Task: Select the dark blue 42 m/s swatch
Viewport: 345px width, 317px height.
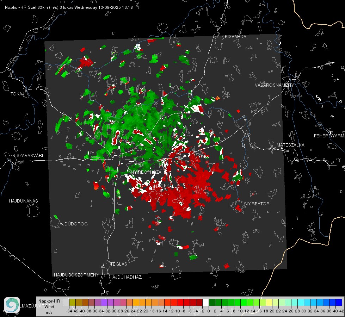Action: click(339, 303)
